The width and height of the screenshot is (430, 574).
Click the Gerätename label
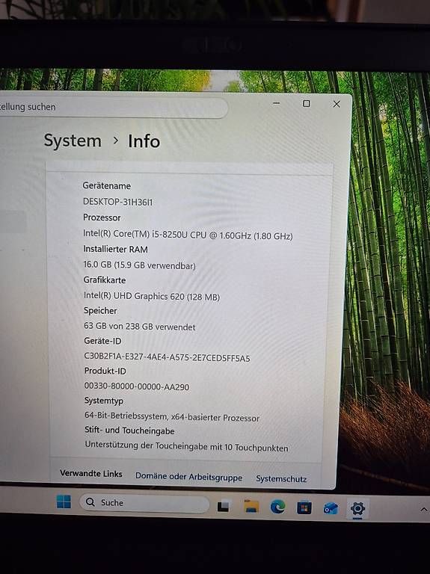pyautogui.click(x=107, y=185)
